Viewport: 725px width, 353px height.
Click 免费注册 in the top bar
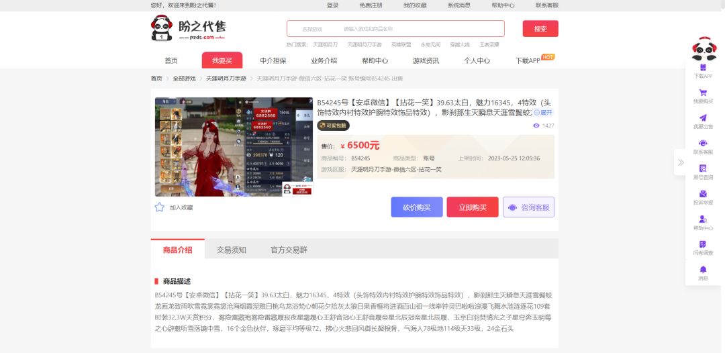[371, 5]
